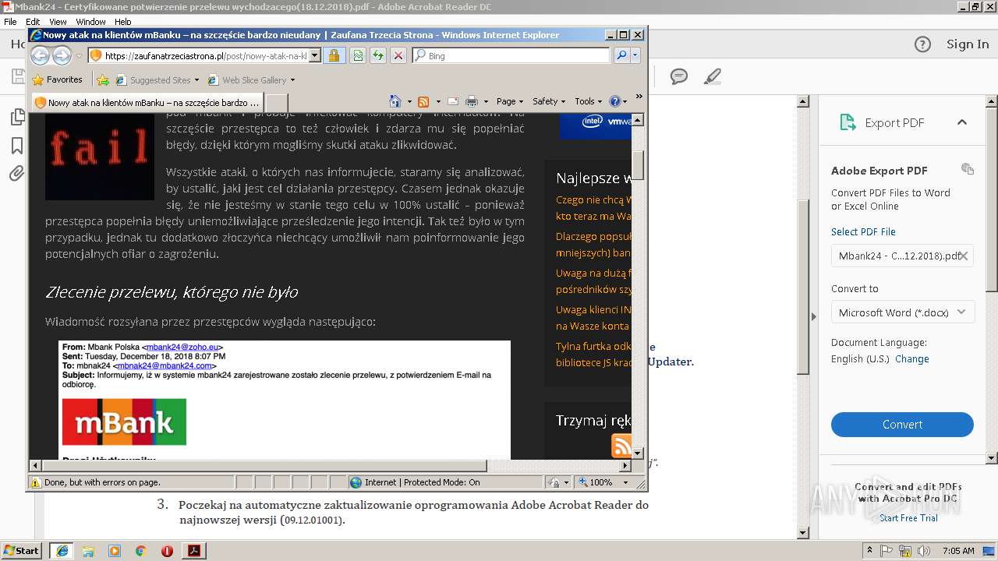The height and width of the screenshot is (561, 998).
Task: Print the page with the printer icon
Action: click(471, 101)
